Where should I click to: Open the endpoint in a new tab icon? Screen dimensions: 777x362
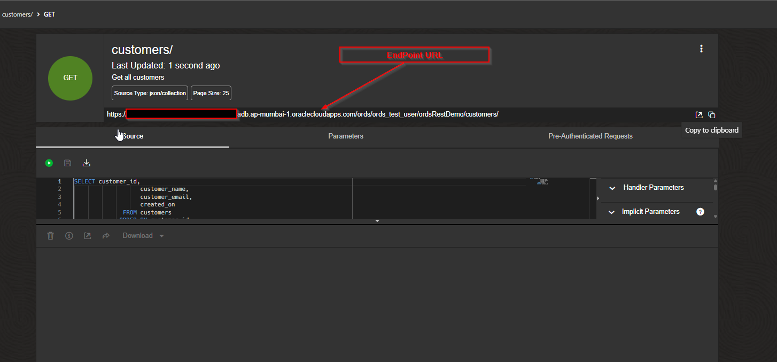click(699, 114)
